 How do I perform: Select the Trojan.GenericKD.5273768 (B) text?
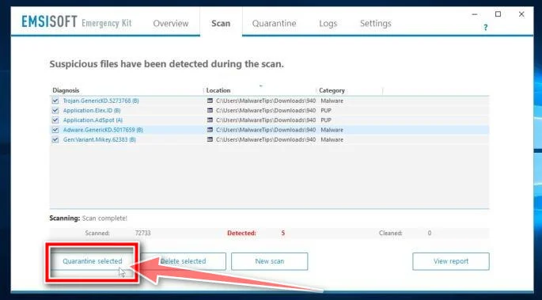click(101, 101)
